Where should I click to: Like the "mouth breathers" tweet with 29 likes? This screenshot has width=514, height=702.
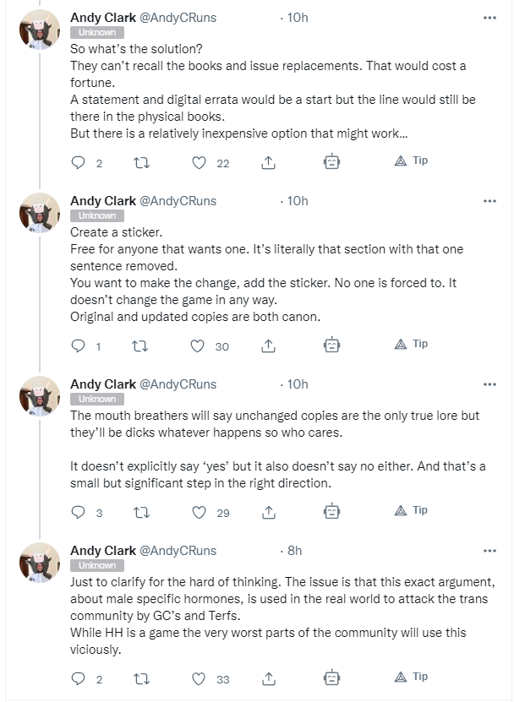pyautogui.click(x=199, y=512)
